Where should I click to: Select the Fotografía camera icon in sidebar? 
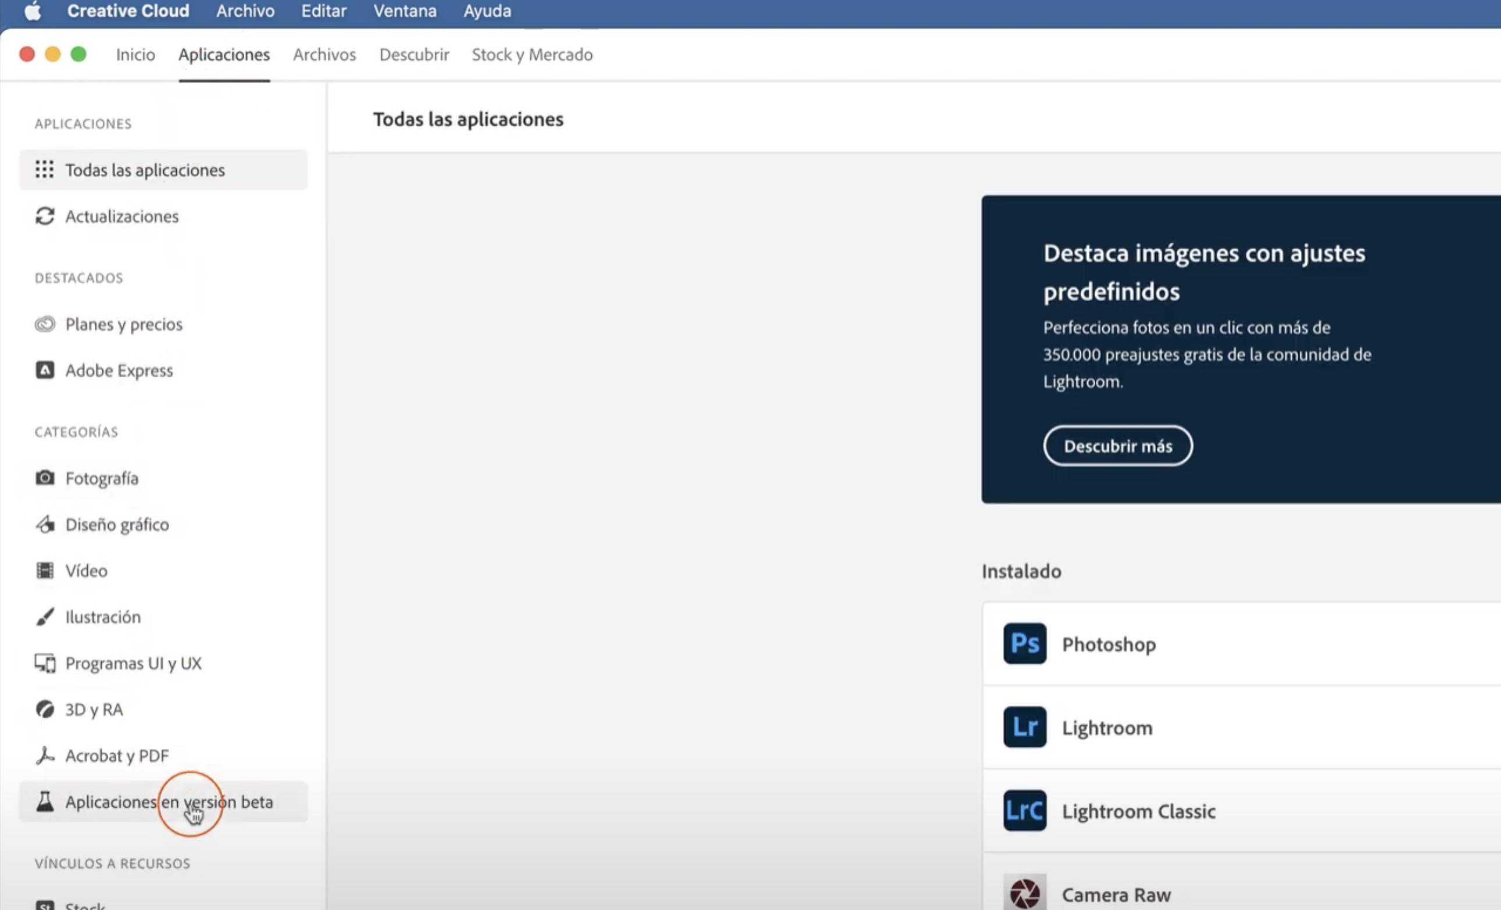(x=44, y=478)
